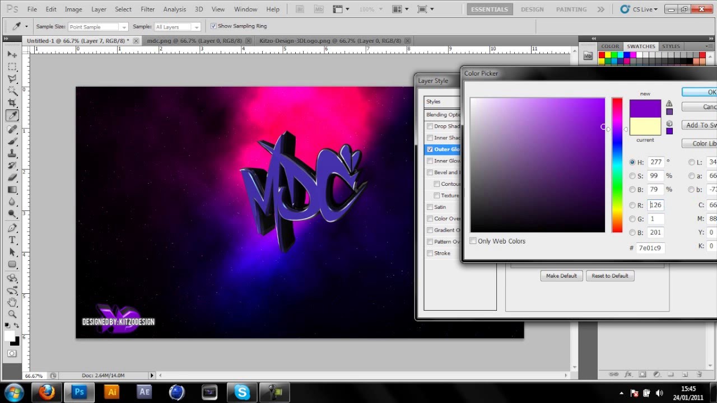The width and height of the screenshot is (717, 403).
Task: Select the Crop tool
Action: point(12,103)
